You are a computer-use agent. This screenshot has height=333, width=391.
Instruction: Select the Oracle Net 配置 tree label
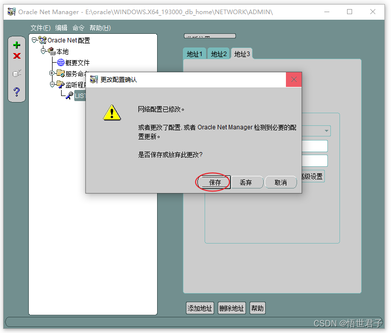pyautogui.click(x=69, y=40)
